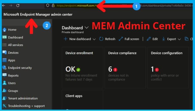The width and height of the screenshot is (195, 111).
Task: Open All services menu entry
Action: point(15,45)
